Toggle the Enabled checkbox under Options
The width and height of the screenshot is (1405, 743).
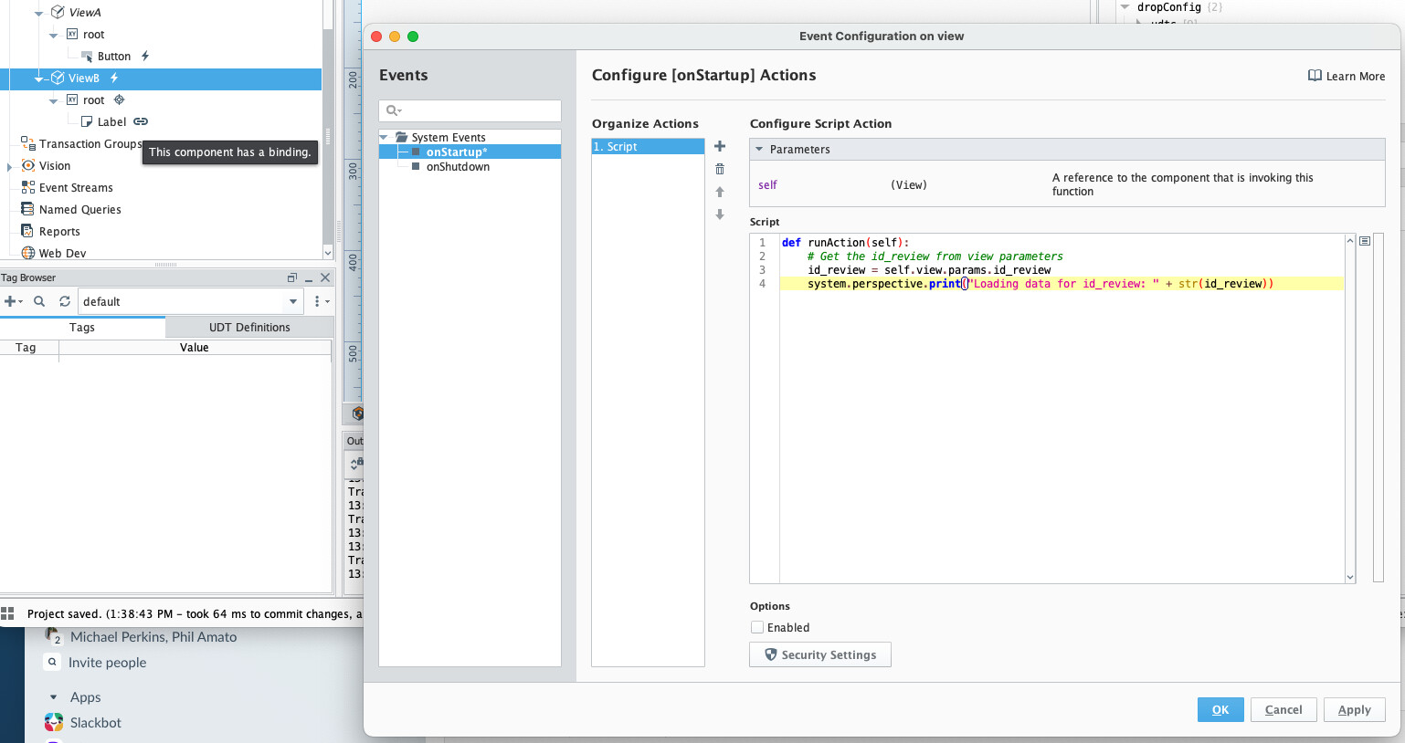[x=757, y=627]
